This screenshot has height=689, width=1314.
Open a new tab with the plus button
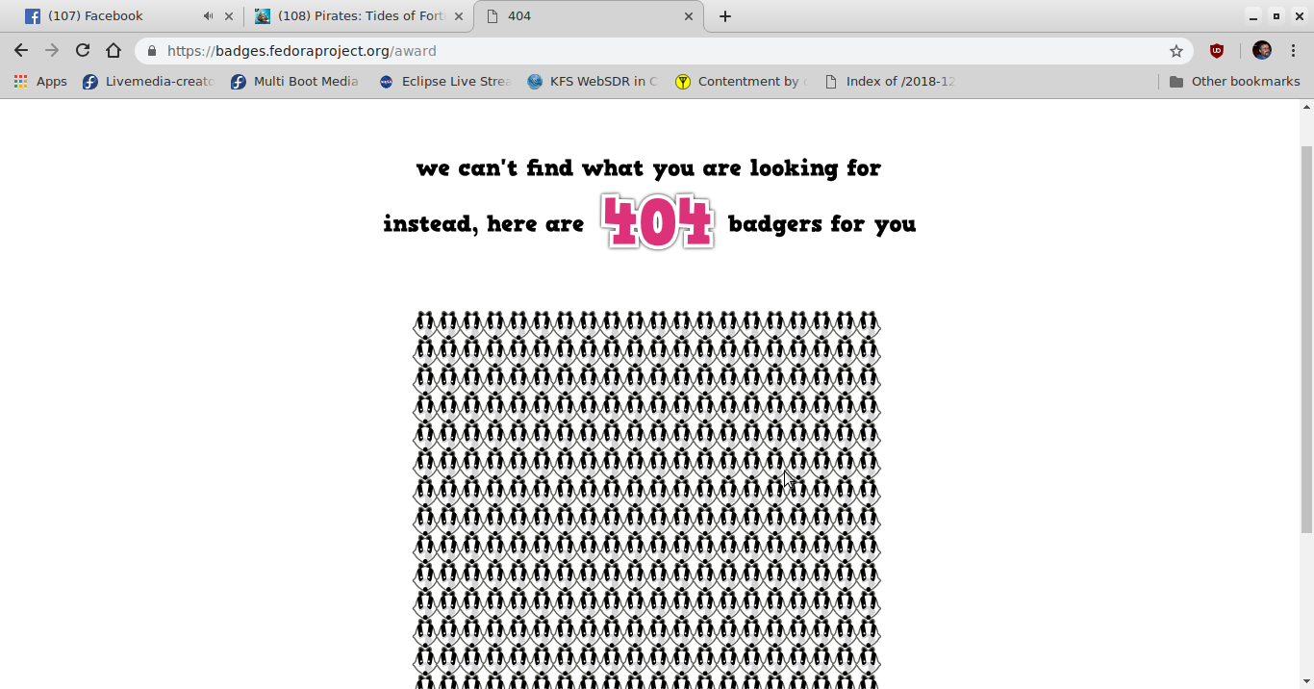725,16
